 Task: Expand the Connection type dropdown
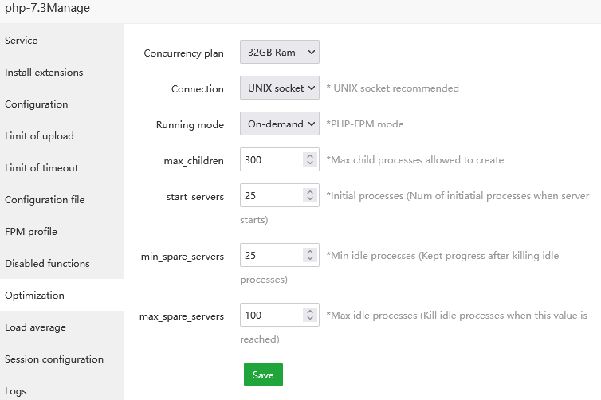point(279,88)
